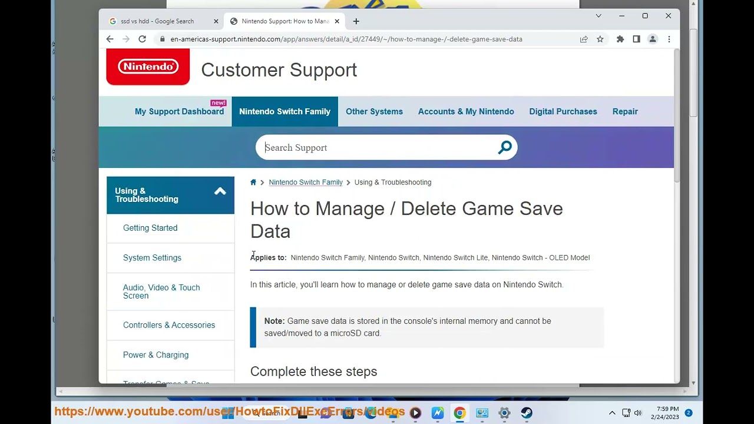Click the home breadcrumb icon

(x=253, y=183)
